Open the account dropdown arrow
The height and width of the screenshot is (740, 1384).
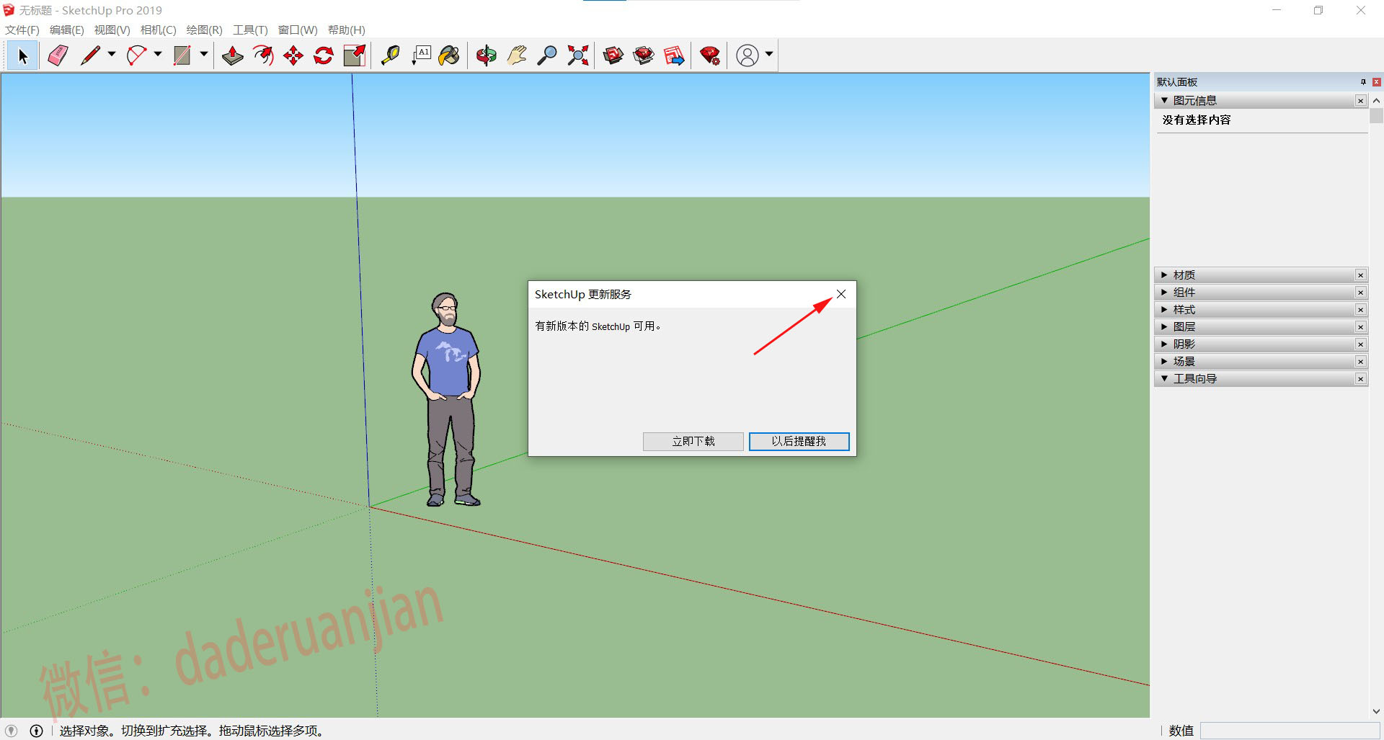(769, 54)
